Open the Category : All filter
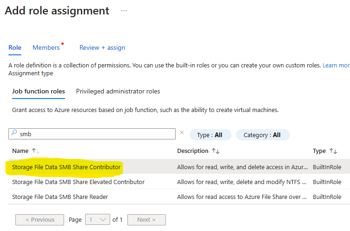 263,135
